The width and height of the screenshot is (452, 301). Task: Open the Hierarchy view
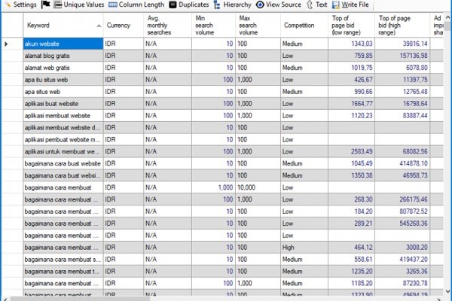pos(233,5)
